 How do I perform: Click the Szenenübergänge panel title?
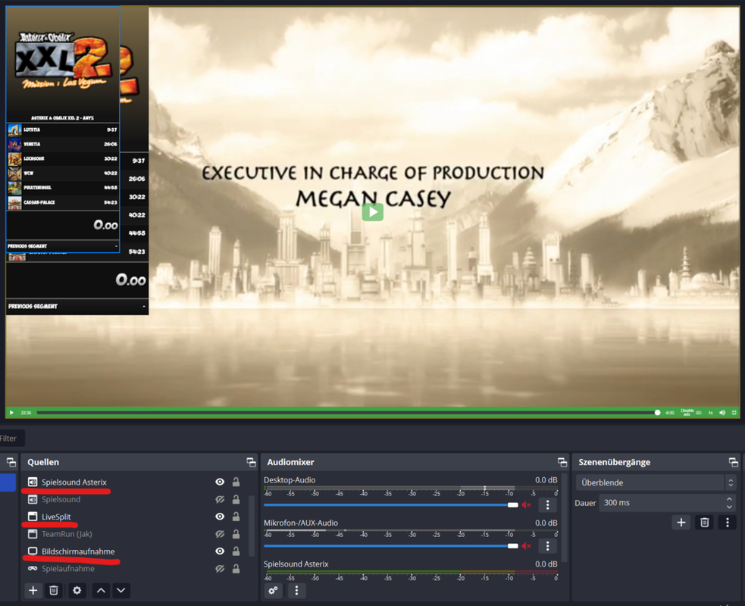(614, 462)
